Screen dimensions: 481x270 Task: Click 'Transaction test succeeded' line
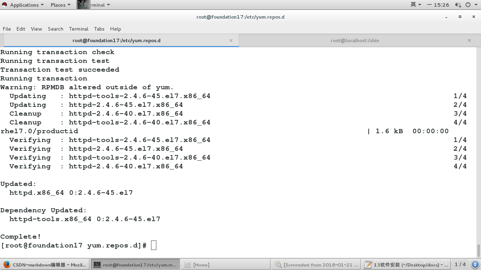[60, 70]
